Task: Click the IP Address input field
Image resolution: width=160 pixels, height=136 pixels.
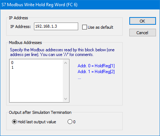Action: point(56,26)
